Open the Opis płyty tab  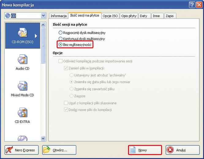tap(129, 16)
